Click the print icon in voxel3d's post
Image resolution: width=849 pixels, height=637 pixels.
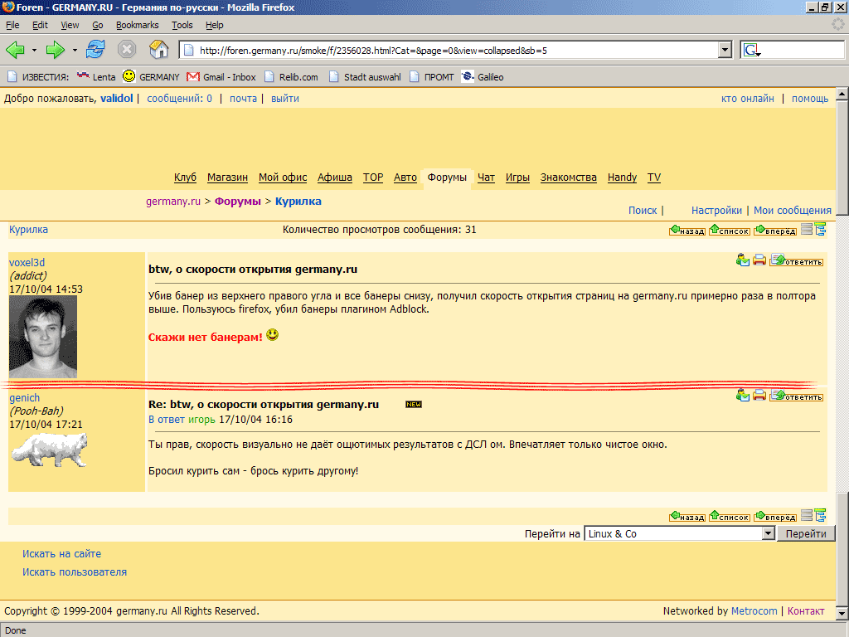(759, 260)
